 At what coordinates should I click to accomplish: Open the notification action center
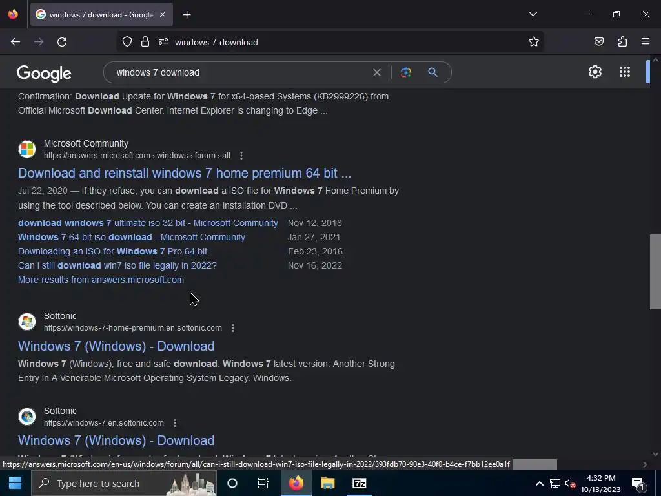click(x=638, y=484)
